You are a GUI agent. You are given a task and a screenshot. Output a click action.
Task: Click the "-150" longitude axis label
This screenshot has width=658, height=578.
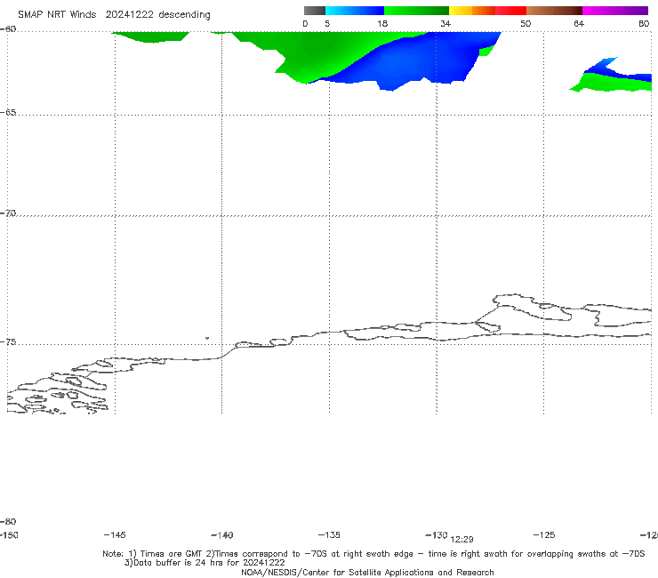9,535
